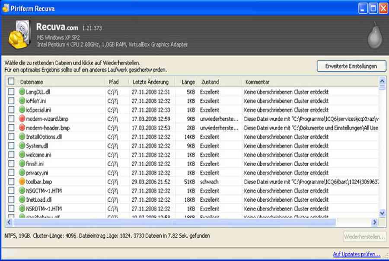Select the green status dot beside InetLoad.dll
The height and width of the screenshot is (261, 389).
pyautogui.click(x=22, y=200)
